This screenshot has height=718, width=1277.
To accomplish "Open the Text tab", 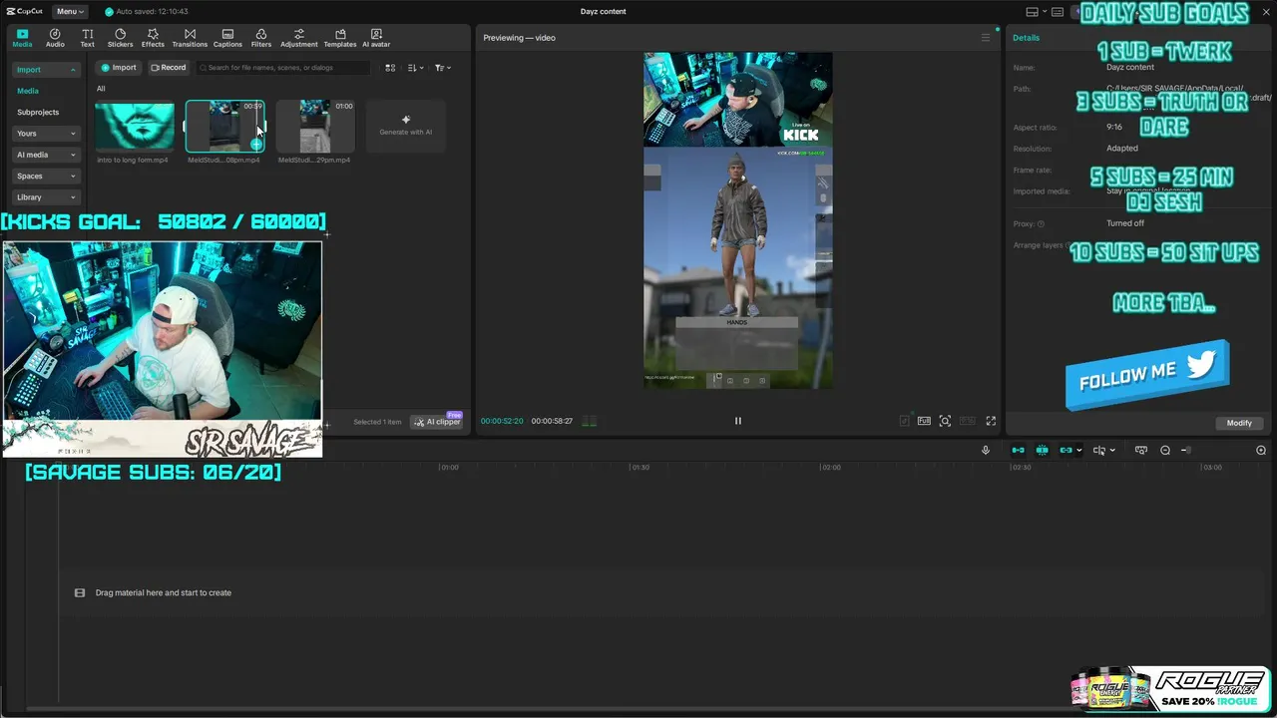I will tap(87, 38).
